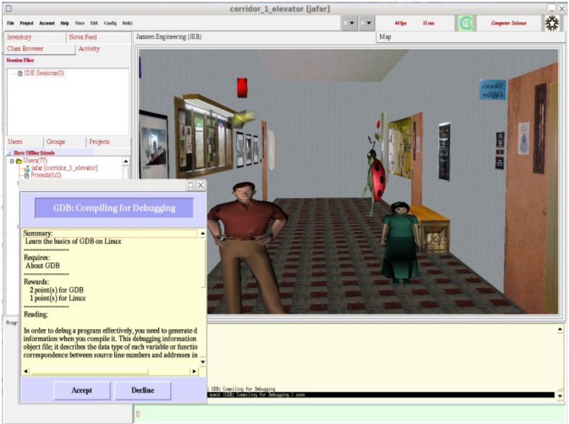
Task: Maximize the GDB quest dialog
Action: (x=190, y=185)
